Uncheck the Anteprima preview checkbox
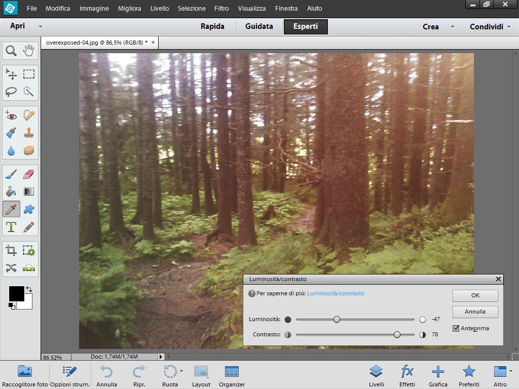519x389 pixels. 456,328
